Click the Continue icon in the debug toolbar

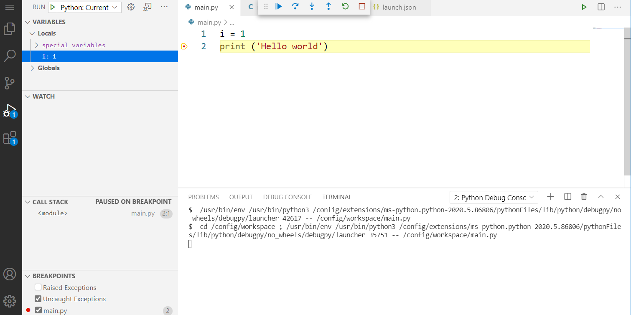[x=279, y=7]
